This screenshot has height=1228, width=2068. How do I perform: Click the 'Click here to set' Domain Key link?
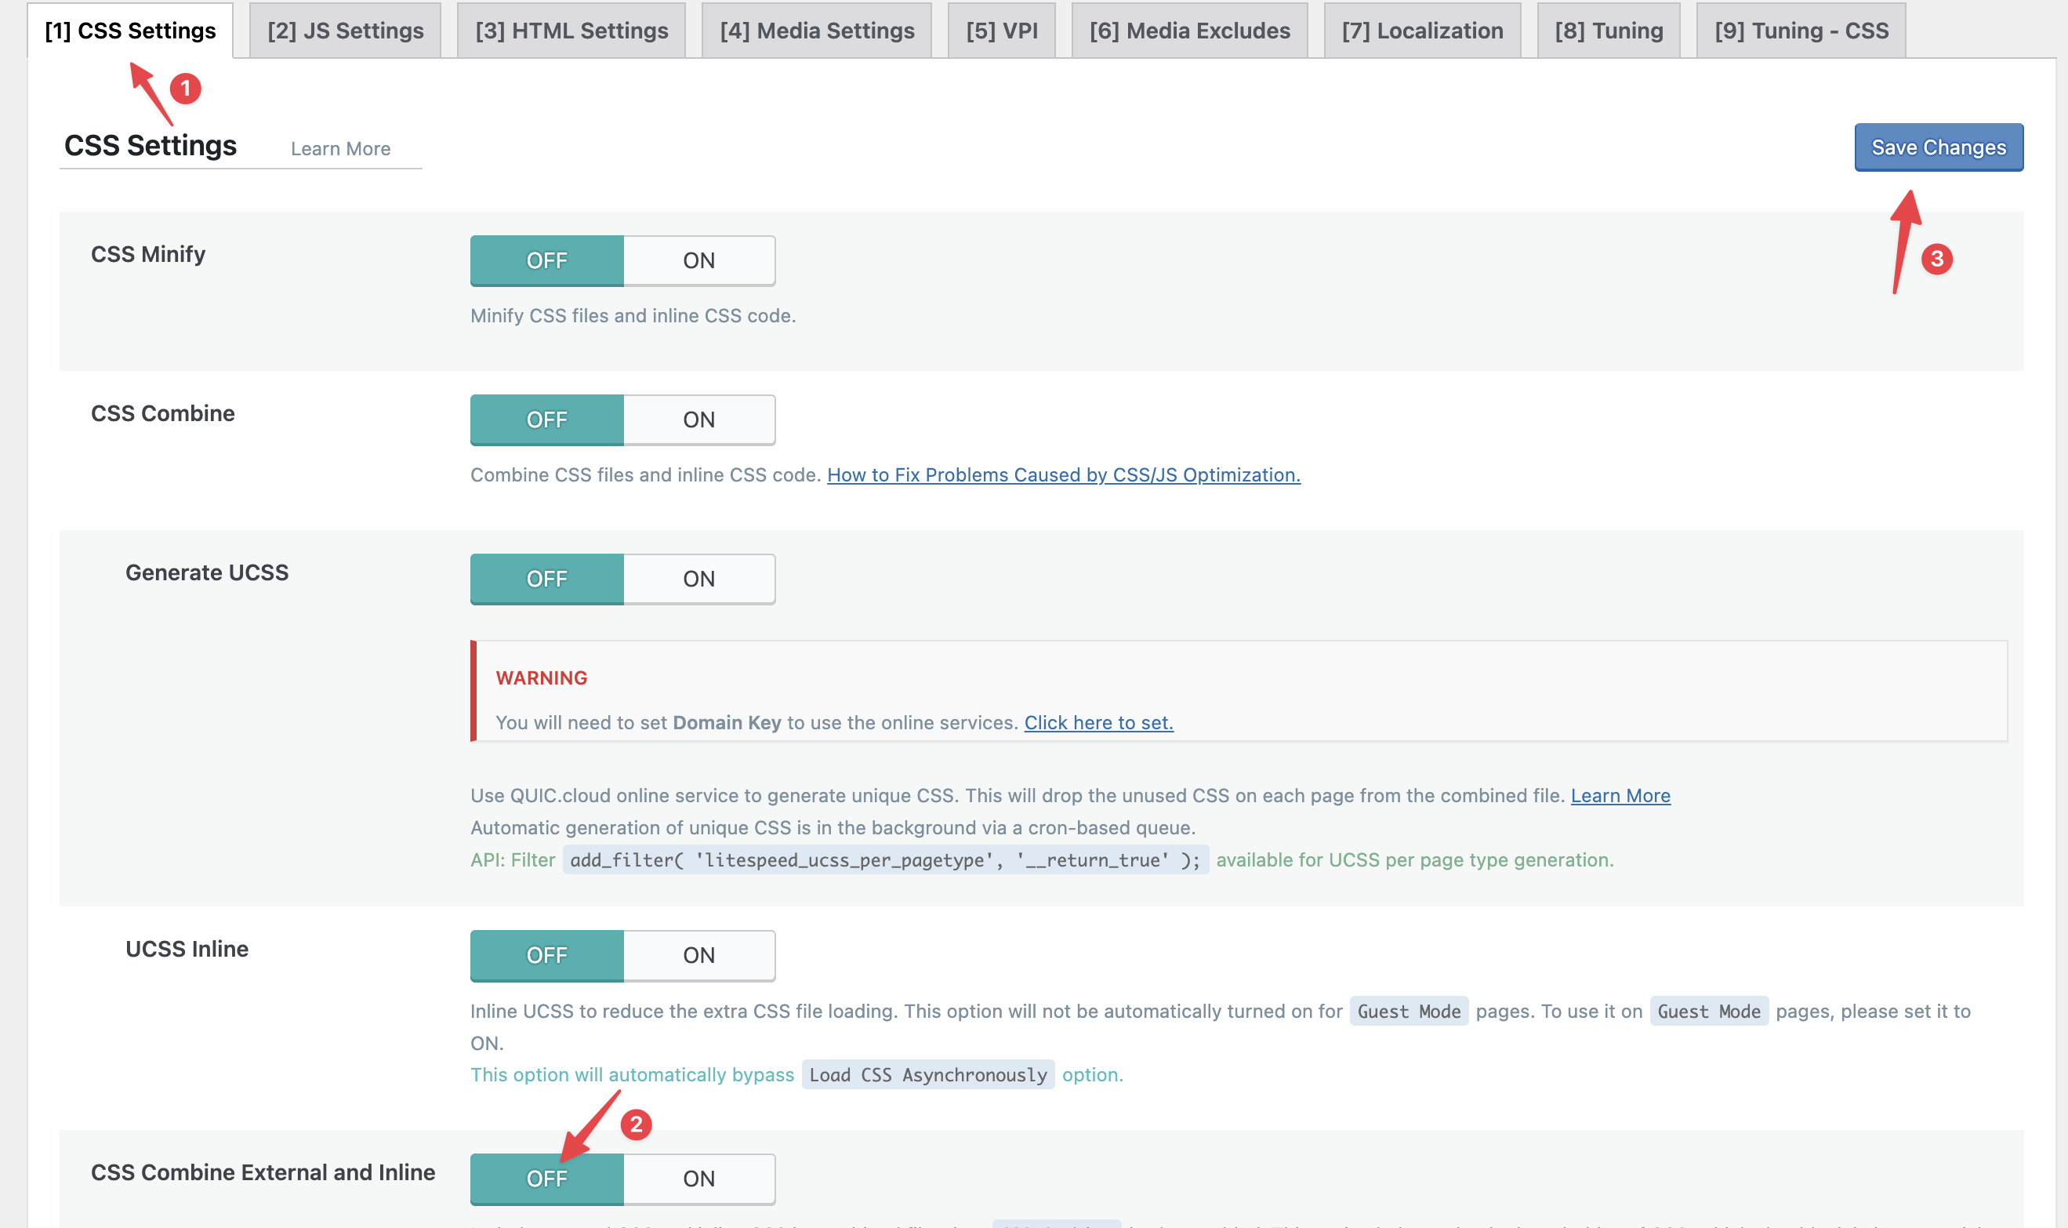tap(1097, 722)
